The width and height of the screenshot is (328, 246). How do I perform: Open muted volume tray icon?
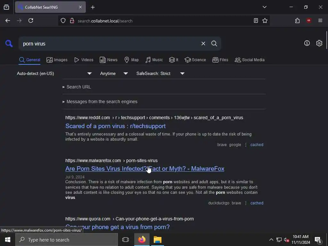286,240
